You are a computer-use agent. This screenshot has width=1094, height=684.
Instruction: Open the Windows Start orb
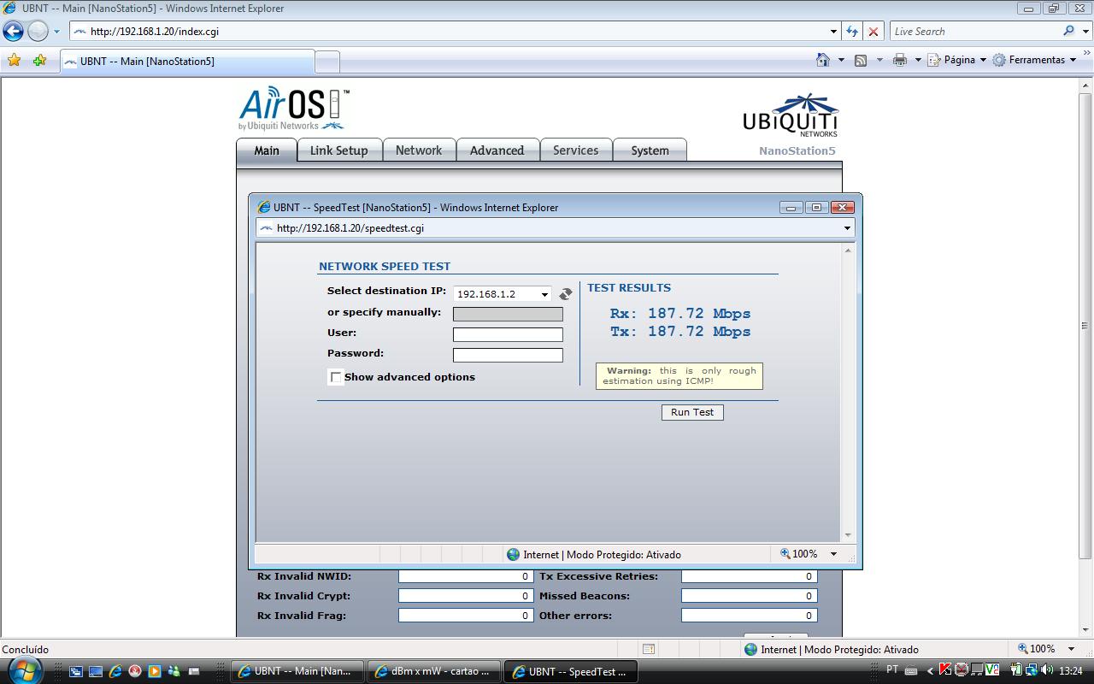coord(23,669)
